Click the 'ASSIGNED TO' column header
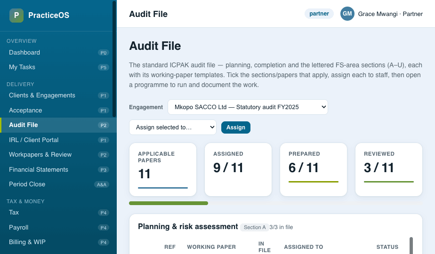 pyautogui.click(x=304, y=247)
